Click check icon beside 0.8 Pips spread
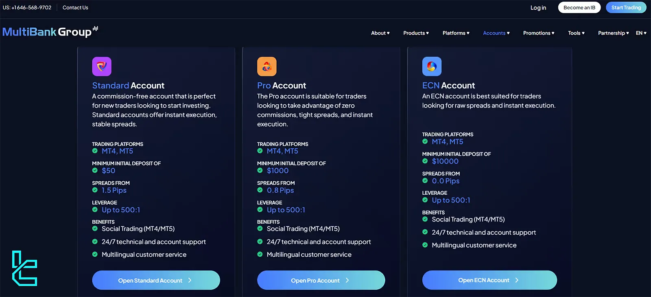The height and width of the screenshot is (297, 651). [x=260, y=190]
